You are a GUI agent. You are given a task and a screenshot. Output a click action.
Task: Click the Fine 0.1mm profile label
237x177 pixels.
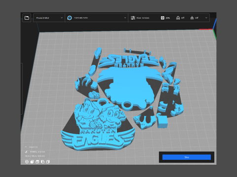point(143,18)
